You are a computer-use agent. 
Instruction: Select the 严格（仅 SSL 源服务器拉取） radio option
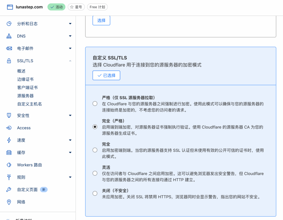95,103
